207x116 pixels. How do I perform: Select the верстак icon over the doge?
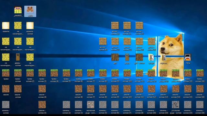(x=163, y=57)
